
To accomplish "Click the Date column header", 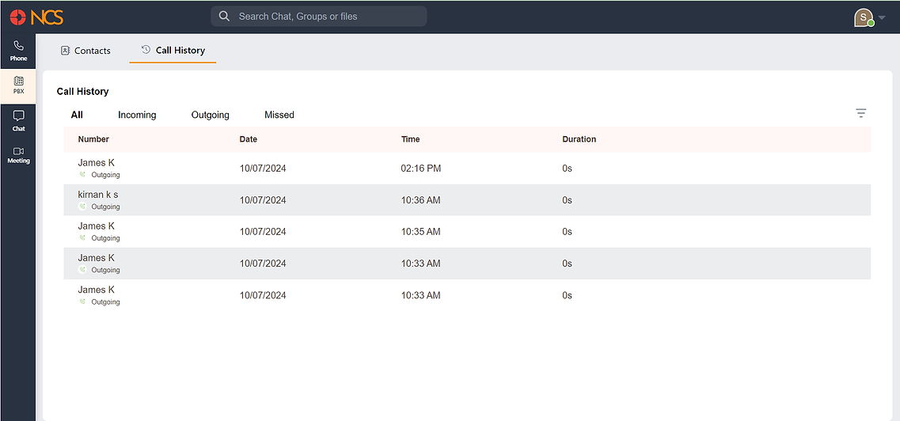I will [x=248, y=138].
